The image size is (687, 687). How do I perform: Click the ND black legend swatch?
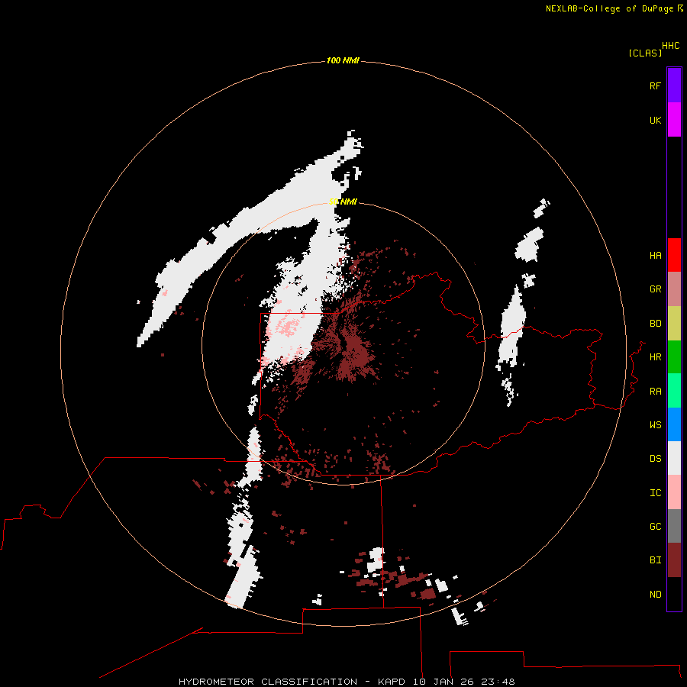click(674, 594)
